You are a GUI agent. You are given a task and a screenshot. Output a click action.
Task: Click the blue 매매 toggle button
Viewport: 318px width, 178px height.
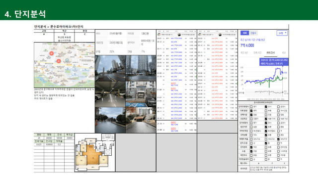(244, 33)
